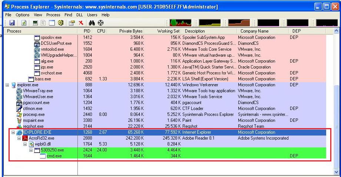
Task: Click the procexp.exe process icon
Action: point(19,114)
